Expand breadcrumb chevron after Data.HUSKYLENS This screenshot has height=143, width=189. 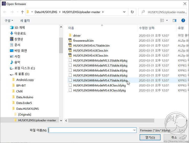[60, 12]
